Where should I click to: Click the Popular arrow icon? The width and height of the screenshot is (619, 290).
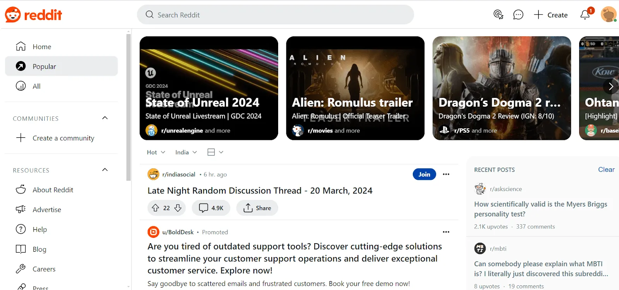point(21,66)
